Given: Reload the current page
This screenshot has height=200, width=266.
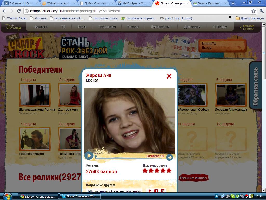Looking at the screenshot, I should click(x=19, y=11).
